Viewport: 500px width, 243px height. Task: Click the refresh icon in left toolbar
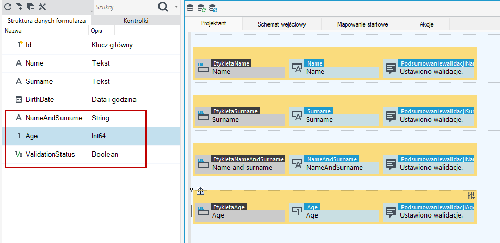pos(7,6)
